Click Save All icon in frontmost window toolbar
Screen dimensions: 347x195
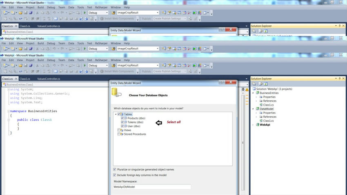coord(31,65)
